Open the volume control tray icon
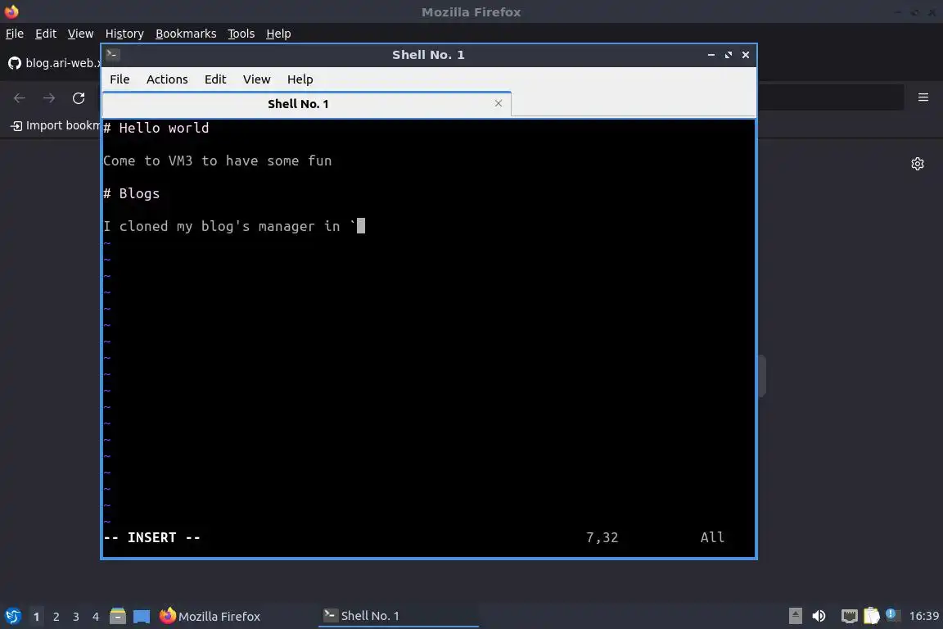943x629 pixels. click(819, 616)
